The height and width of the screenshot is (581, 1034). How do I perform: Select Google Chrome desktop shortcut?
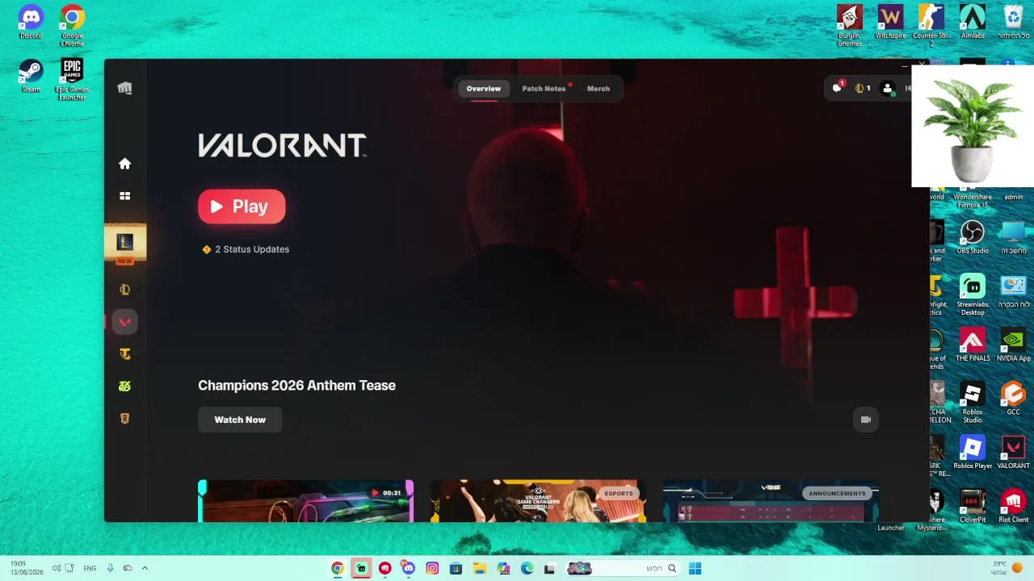pyautogui.click(x=72, y=26)
